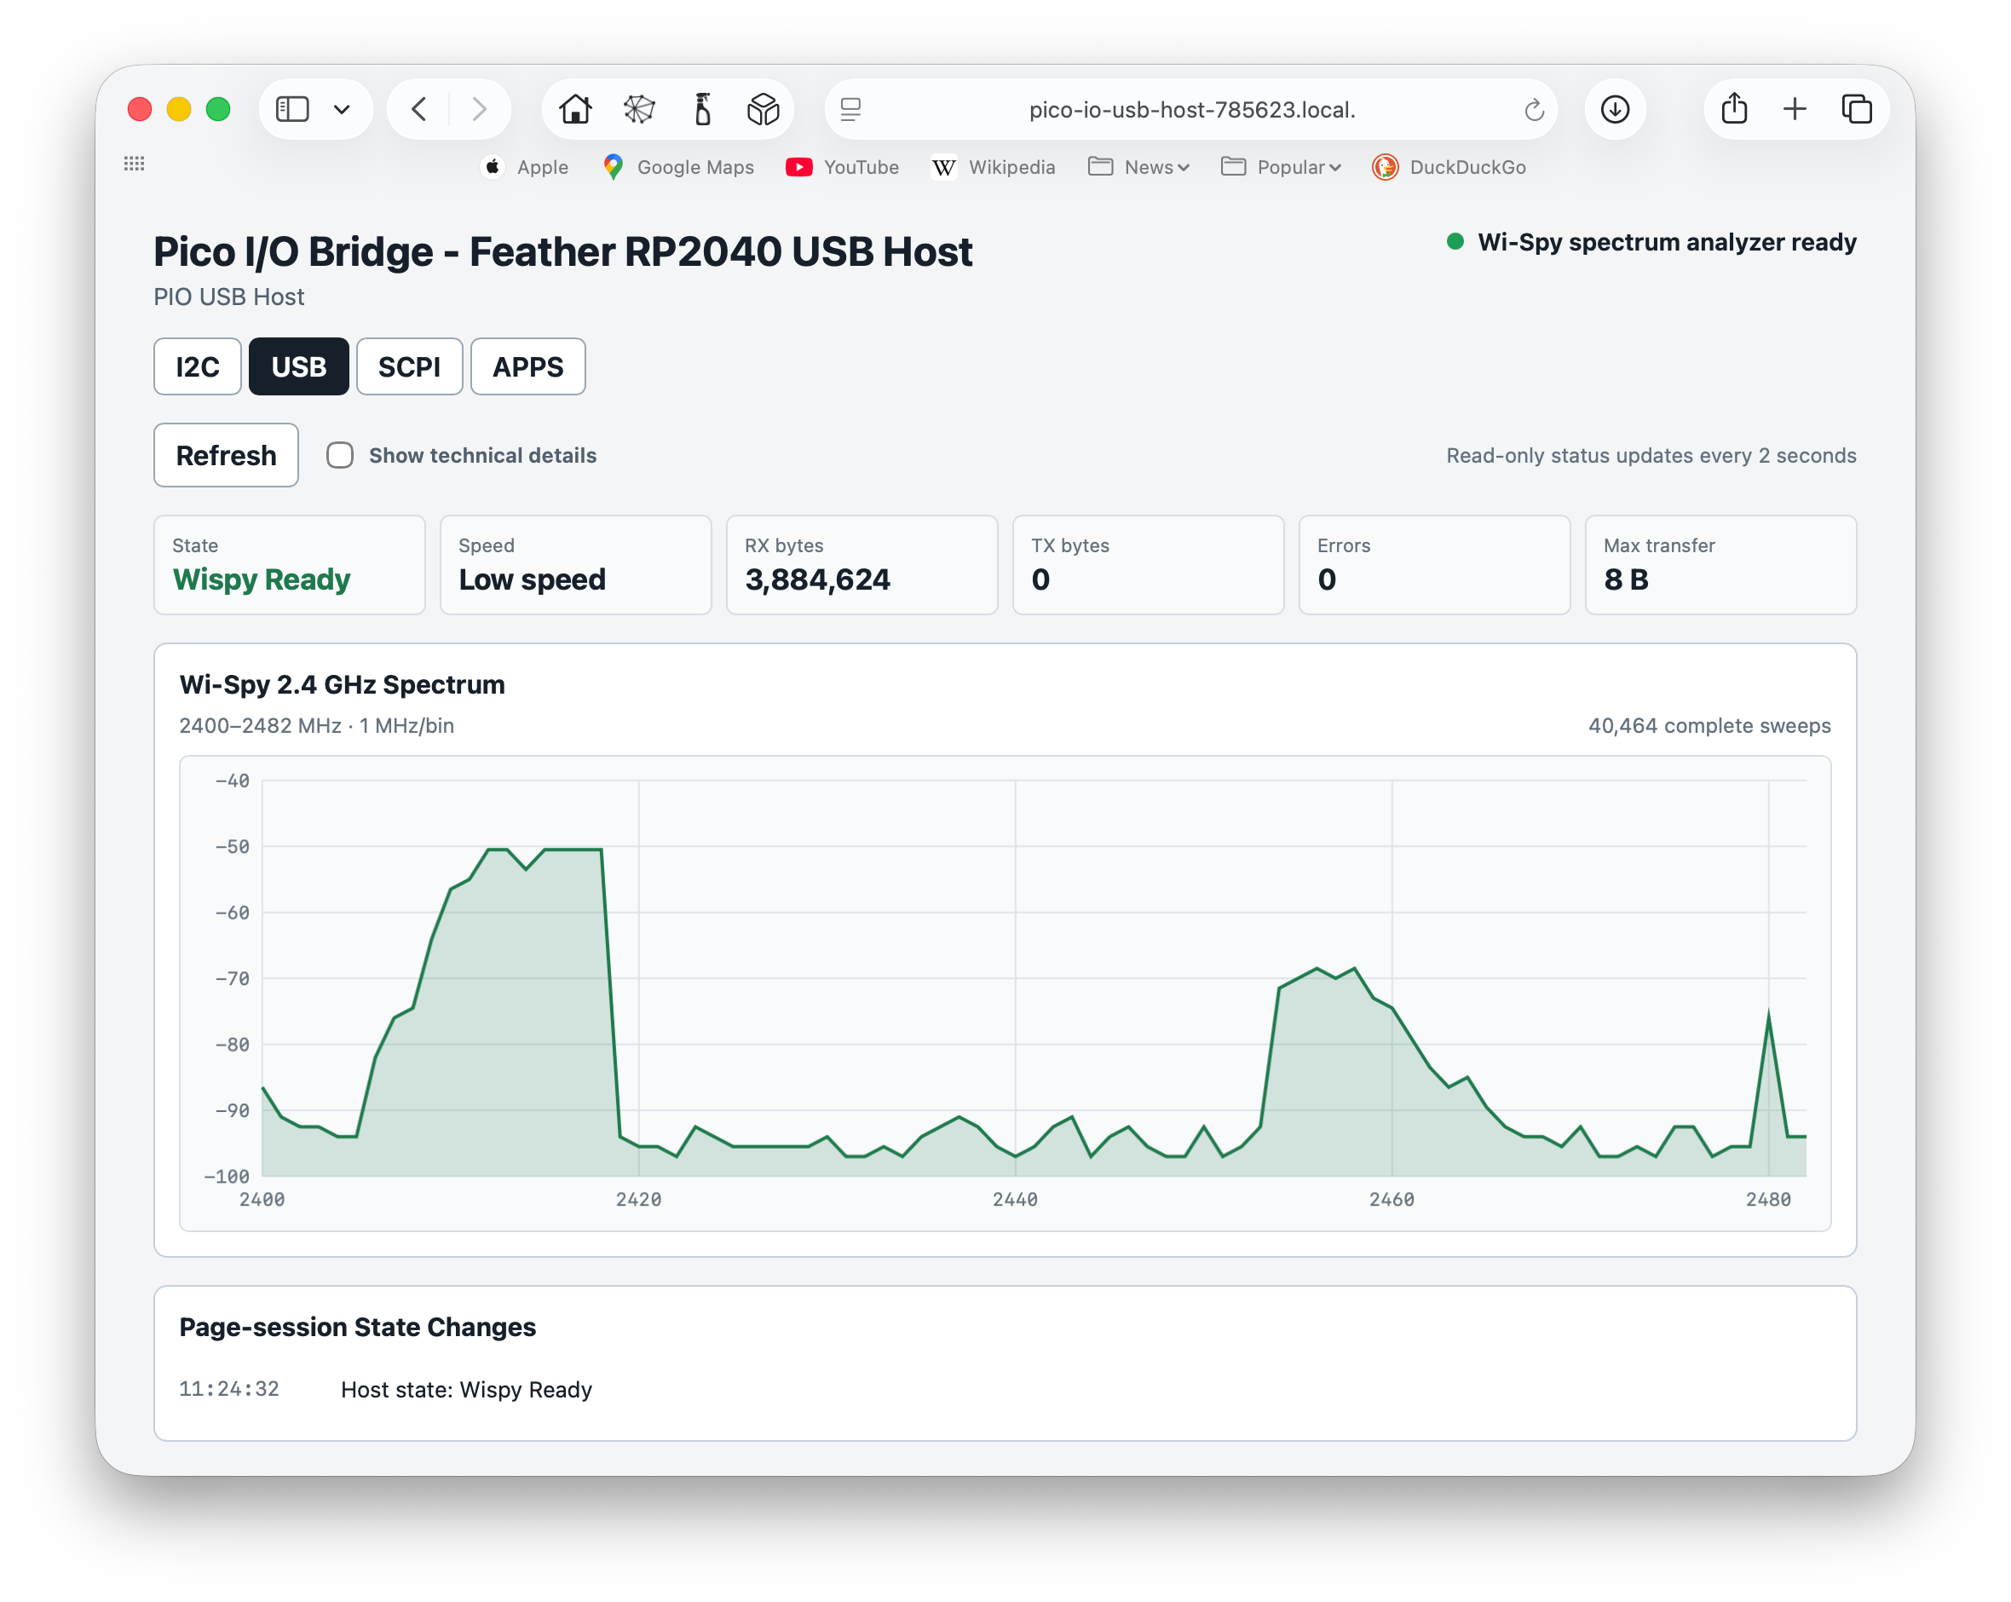Open the Share button in toolbar

coord(1734,108)
